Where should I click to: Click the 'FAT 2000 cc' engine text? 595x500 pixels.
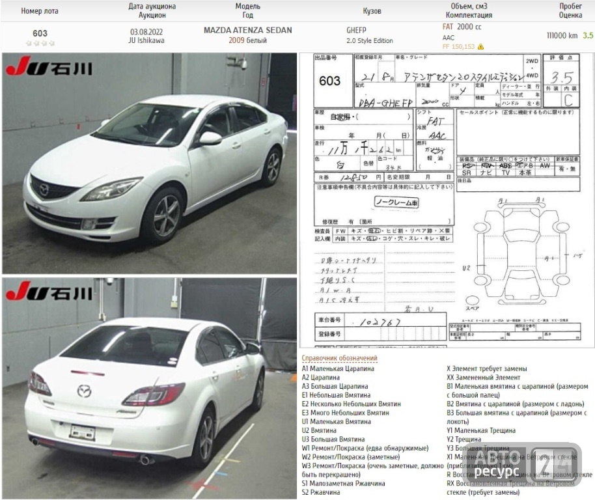click(x=462, y=27)
